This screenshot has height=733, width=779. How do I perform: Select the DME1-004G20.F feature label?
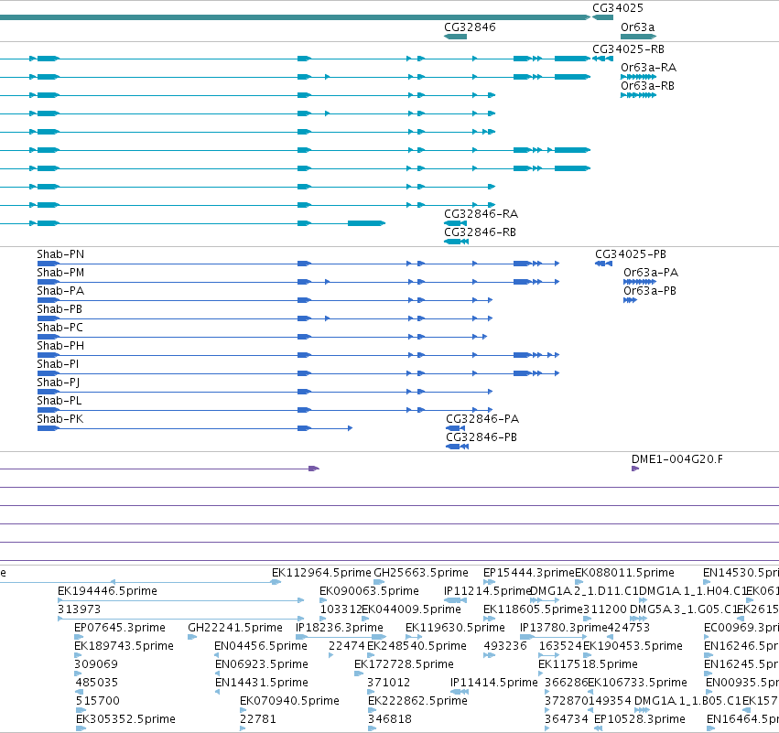(677, 459)
